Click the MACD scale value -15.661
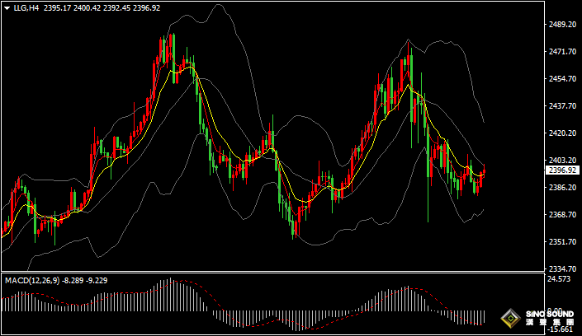Image resolution: width=582 pixels, height=336 pixels. pyautogui.click(x=561, y=329)
